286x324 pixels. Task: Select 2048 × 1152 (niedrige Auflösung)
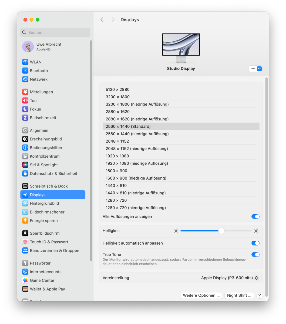[181, 148]
